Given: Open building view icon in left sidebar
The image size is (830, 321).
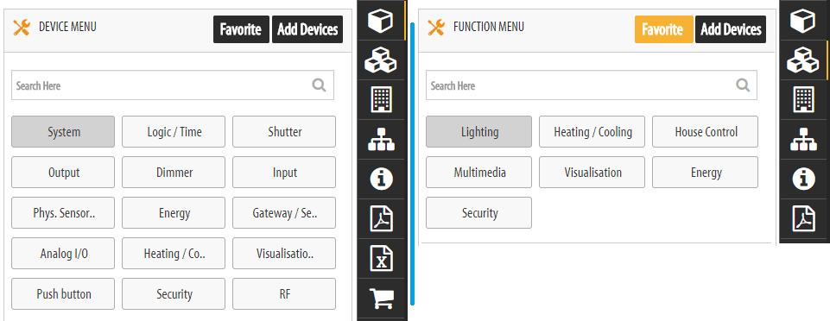Looking at the screenshot, I should click(x=380, y=99).
